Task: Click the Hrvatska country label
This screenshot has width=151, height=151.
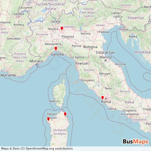Action: tap(142, 52)
